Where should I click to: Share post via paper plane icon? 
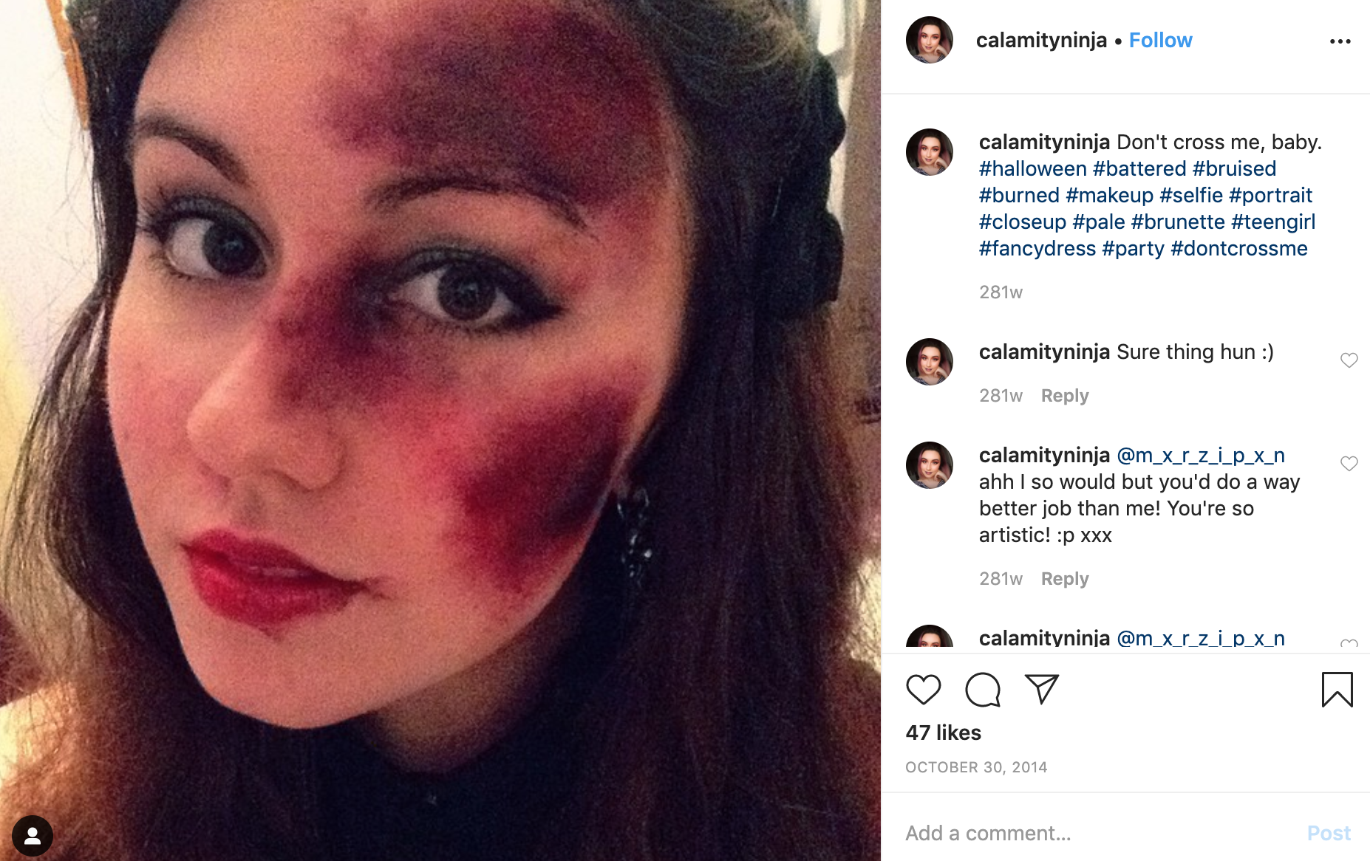pyautogui.click(x=1042, y=689)
